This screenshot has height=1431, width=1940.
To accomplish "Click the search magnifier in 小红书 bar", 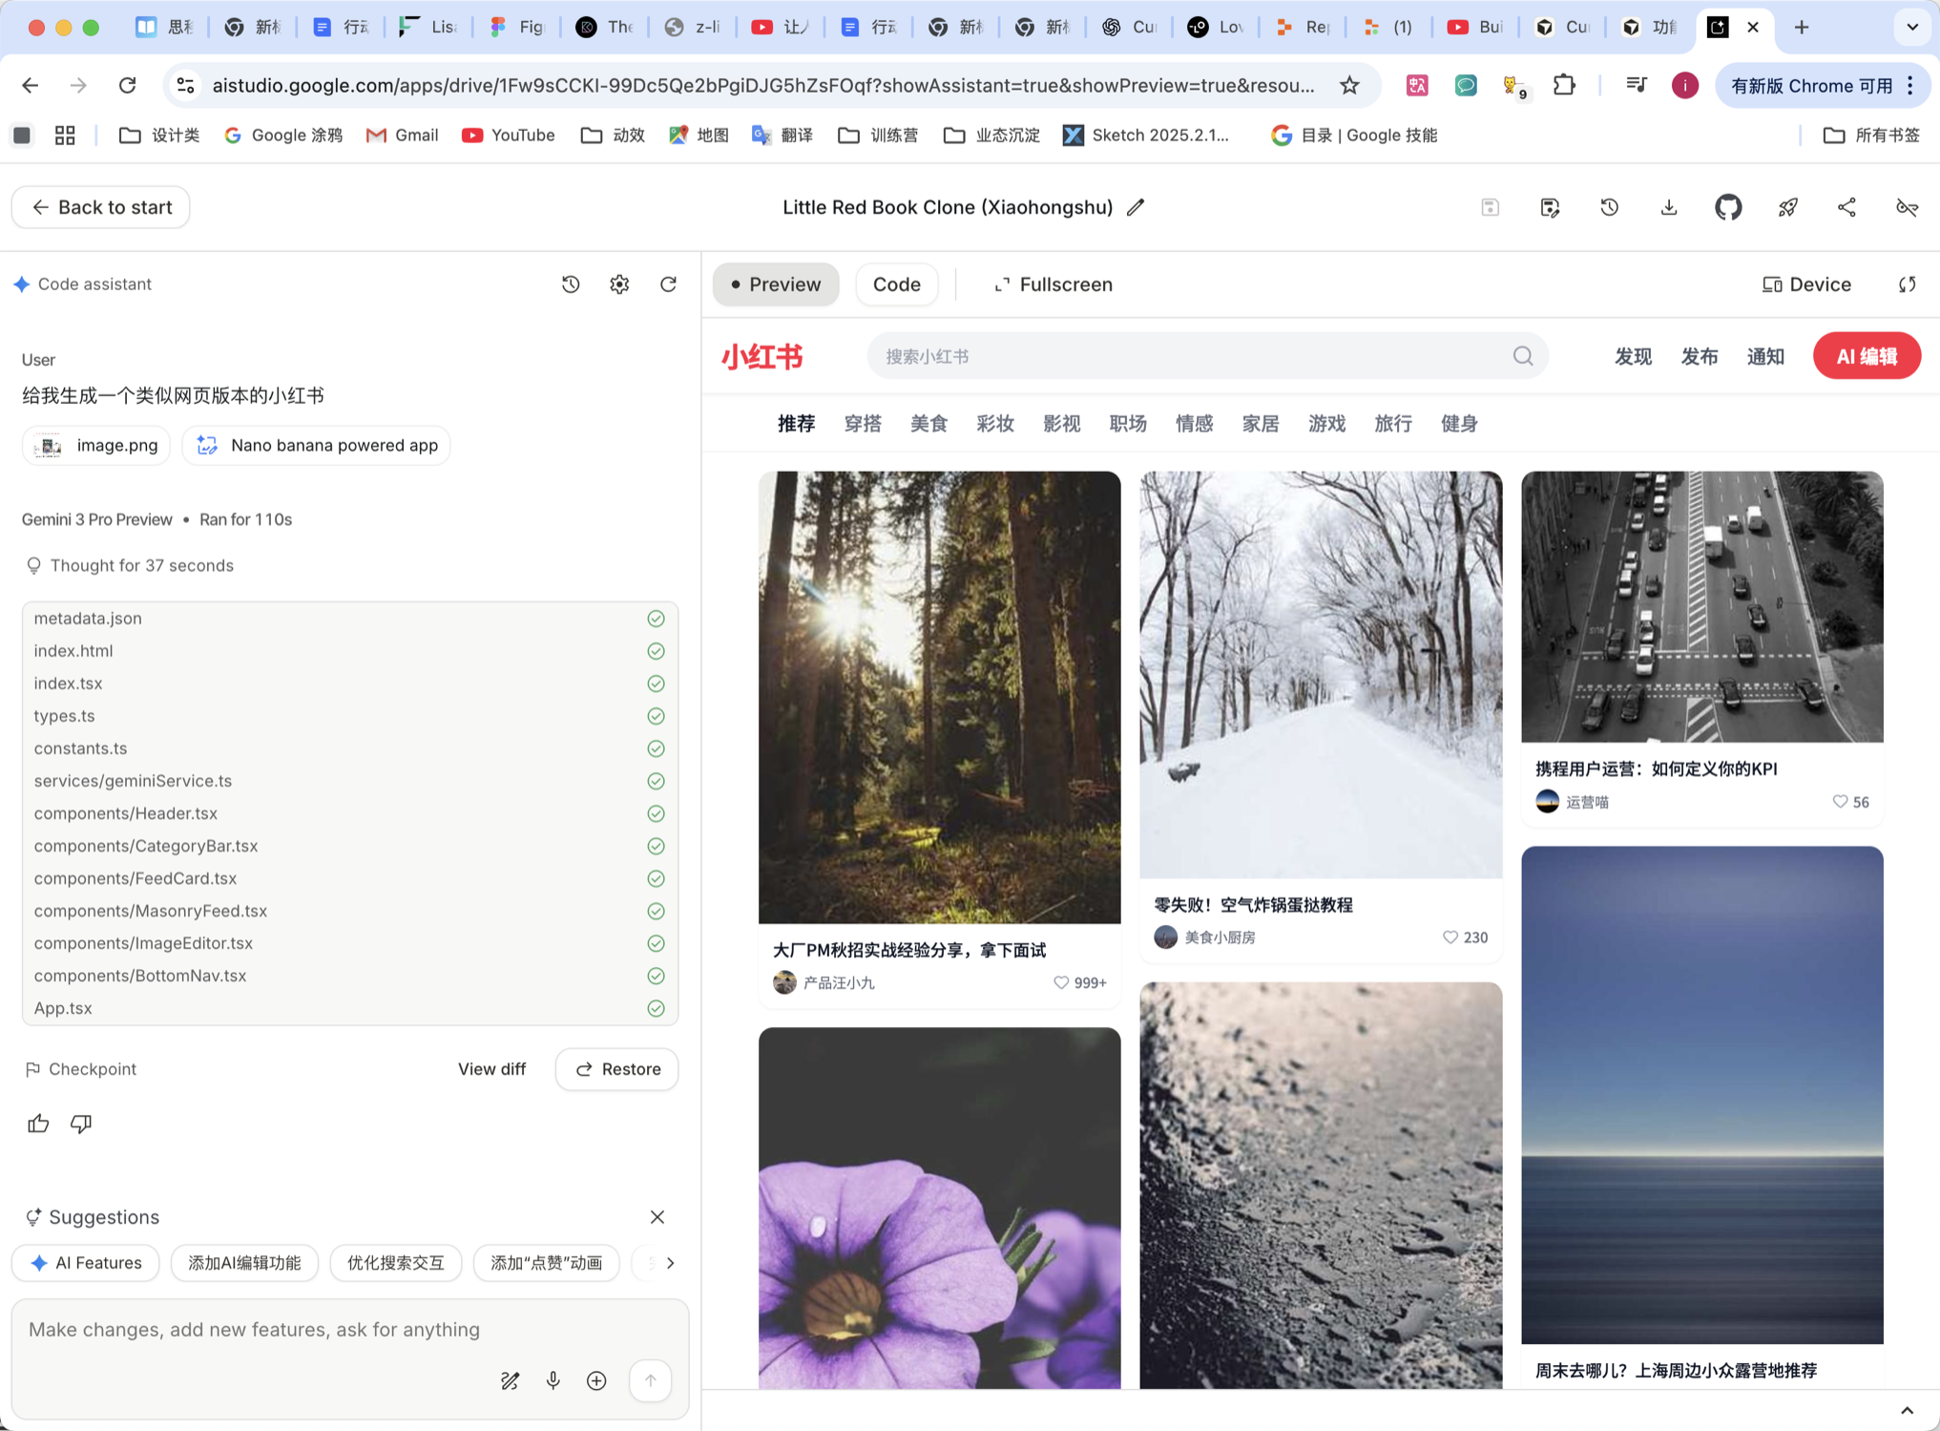I will (x=1522, y=356).
